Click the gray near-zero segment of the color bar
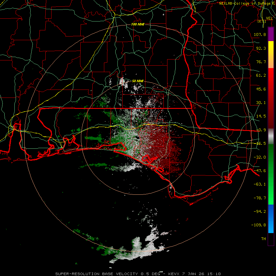The height and width of the screenshot is (276, 276). [271, 136]
